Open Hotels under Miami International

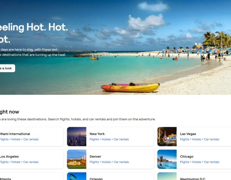[x=16, y=139]
